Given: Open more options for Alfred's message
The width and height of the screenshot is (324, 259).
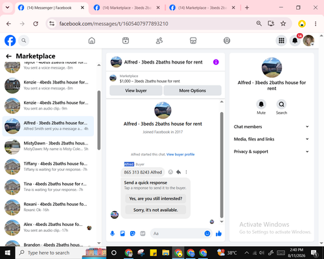Looking at the screenshot, I should point(186,172).
